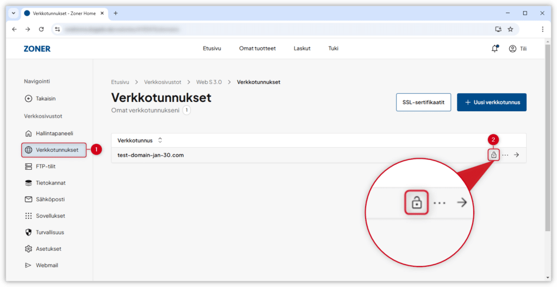The image size is (557, 287).
Task: Open Turvallisuus security section
Action: pyautogui.click(x=49, y=232)
